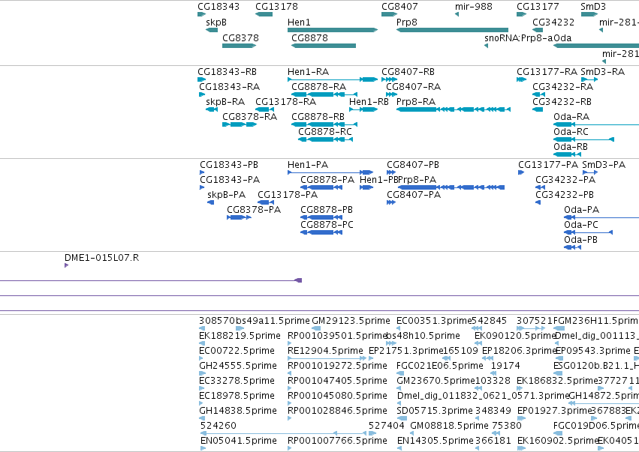Image resolution: width=639 pixels, height=452 pixels.
Task: Click the Oda-RB transcript label
Action: [x=571, y=147]
